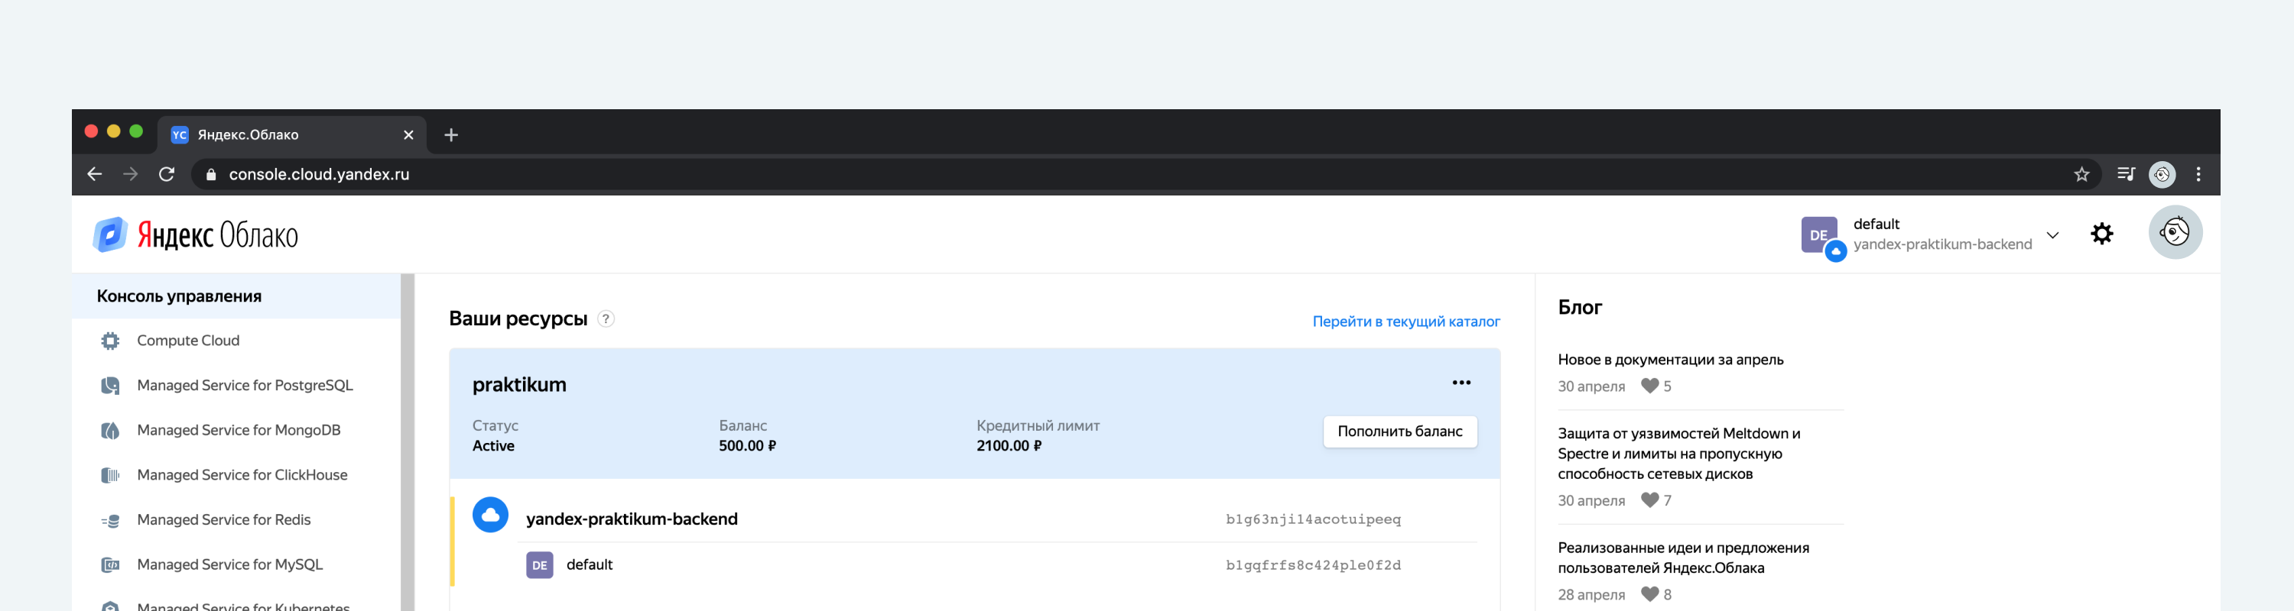This screenshot has height=611, width=2294.
Task: Click the MySQL service icon
Action: [x=110, y=564]
